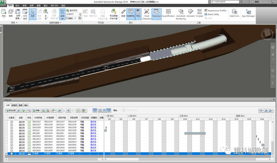Switch to TimeLiner 数据源 tab
Image resolution: width=277 pixels, height=163 pixels.
[14, 105]
